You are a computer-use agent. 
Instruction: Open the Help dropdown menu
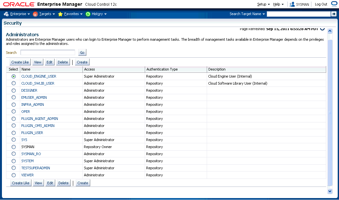click(x=278, y=4)
